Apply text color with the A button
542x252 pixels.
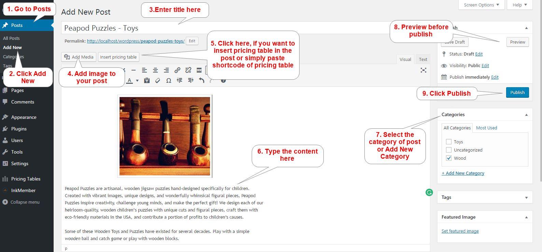129,81
